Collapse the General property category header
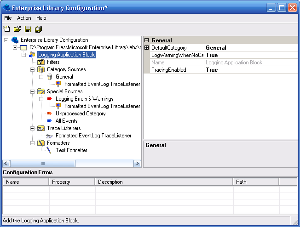Viewport: 300px width, 227px height. tap(147, 40)
